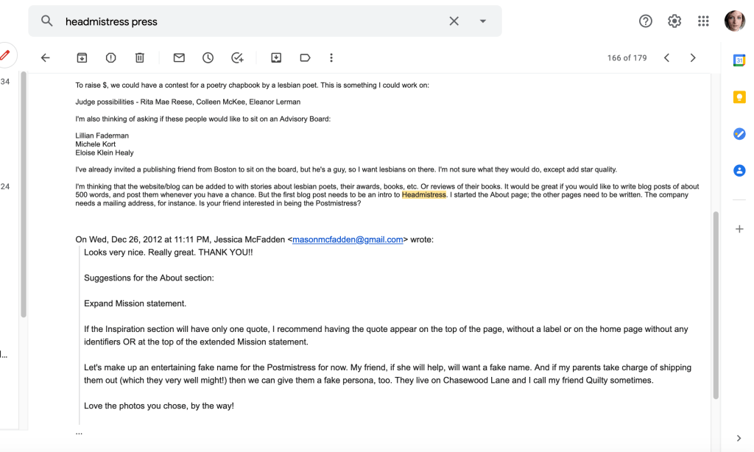
Task: Expand trimmed content with three dots
Action: click(x=79, y=432)
